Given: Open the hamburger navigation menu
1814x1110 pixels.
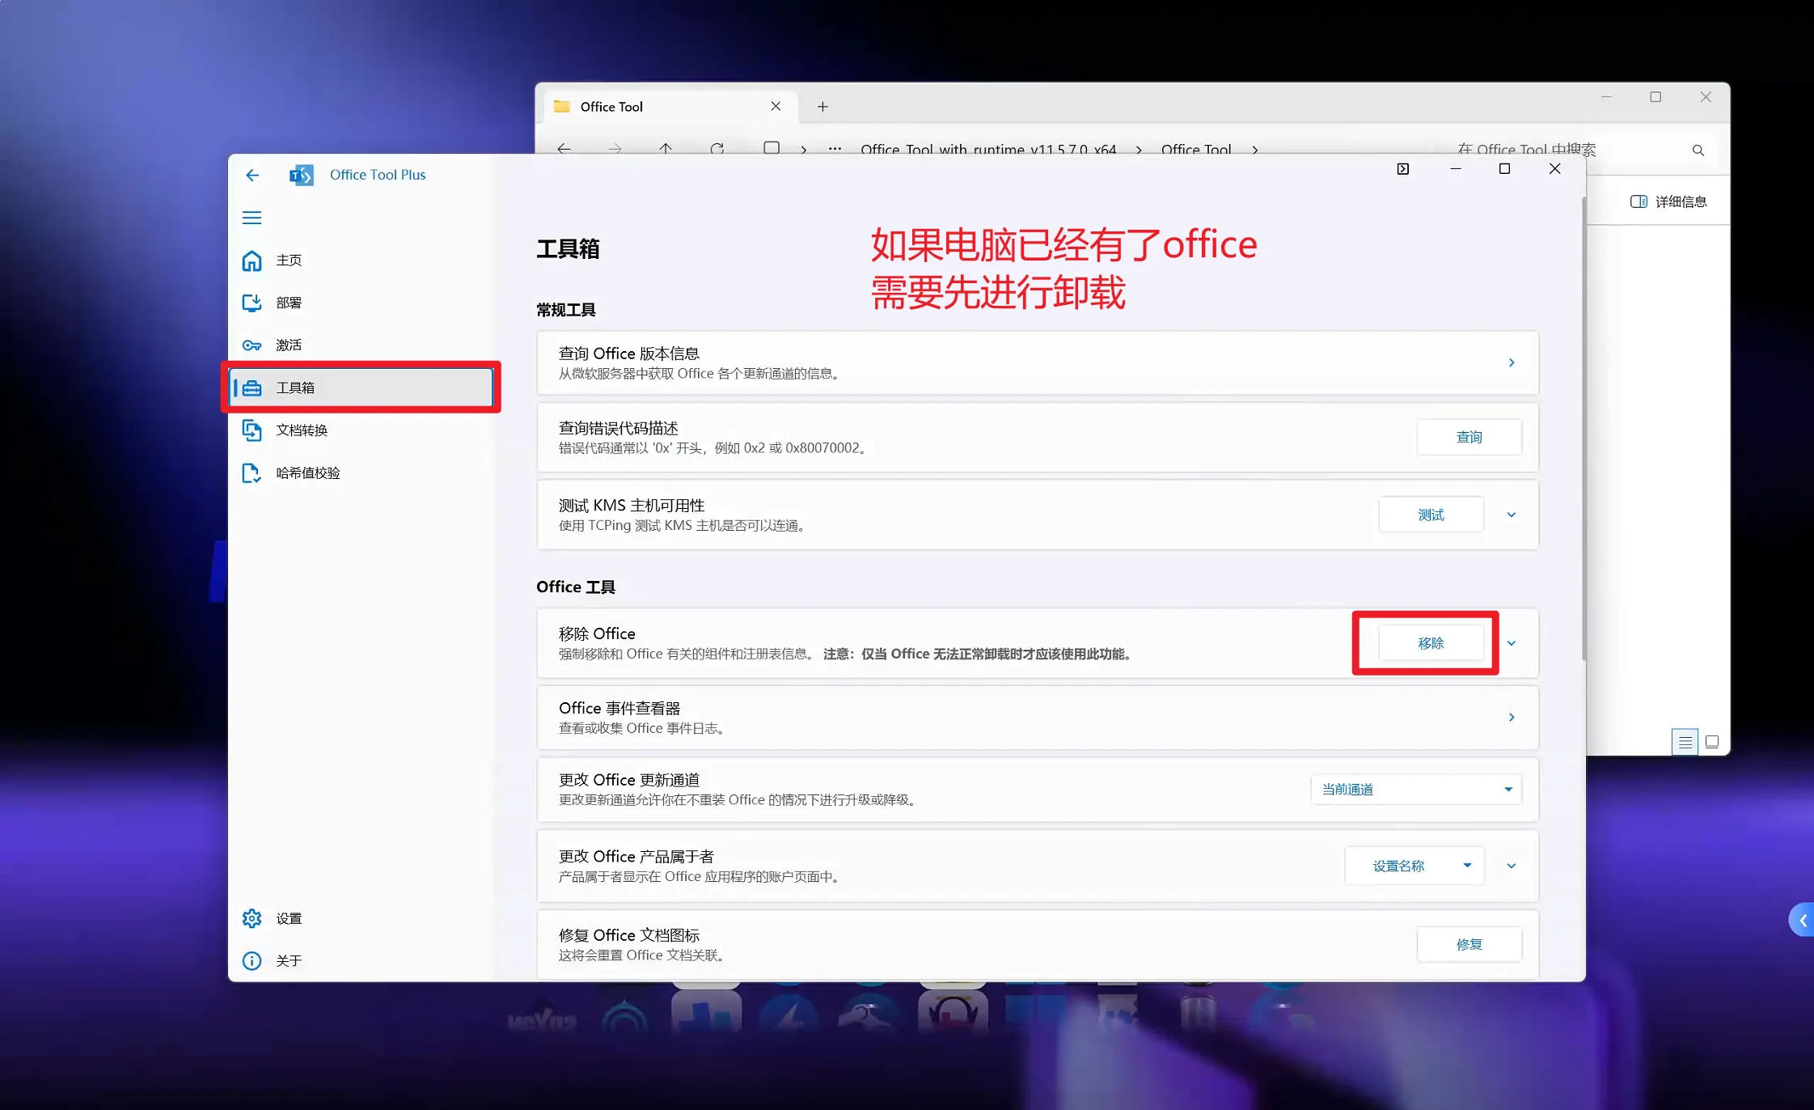Looking at the screenshot, I should [x=252, y=218].
